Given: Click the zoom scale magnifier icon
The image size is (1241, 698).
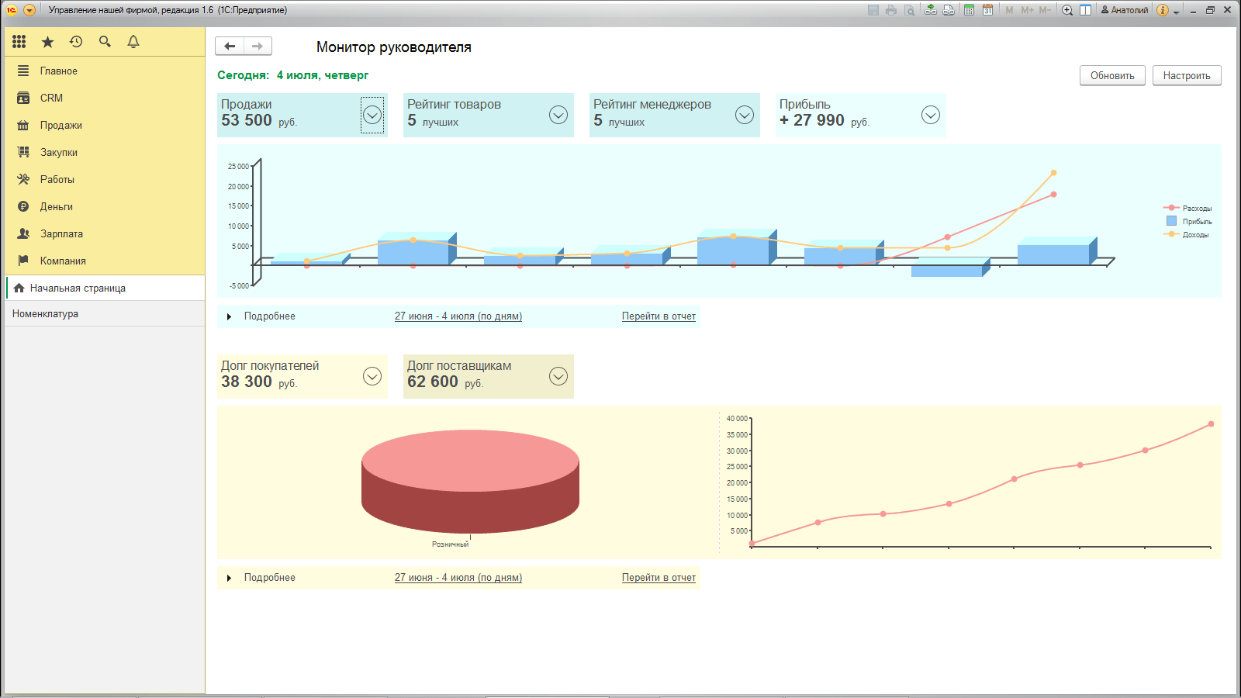Looking at the screenshot, I should click(x=1067, y=10).
